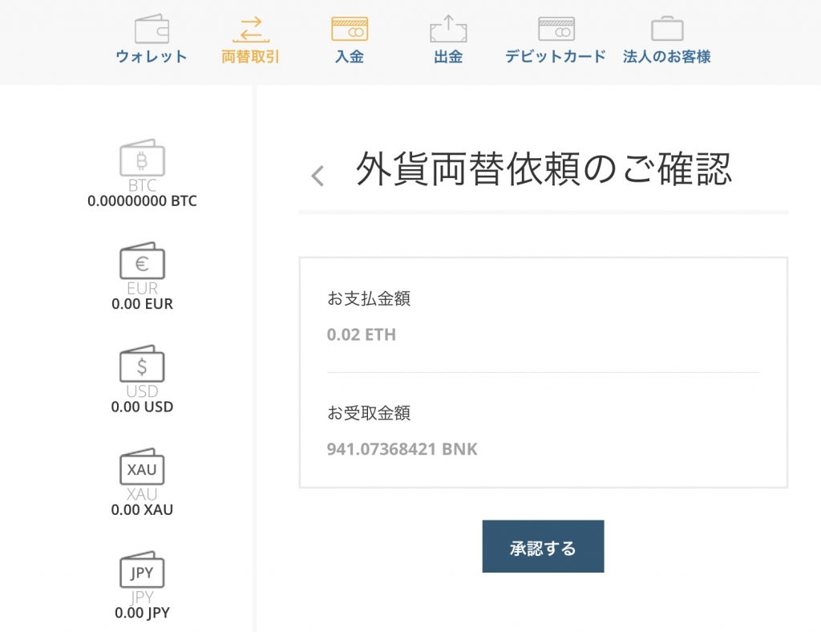Click the 0.02 ETH payment amount
The height and width of the screenshot is (632, 821).
pos(362,334)
